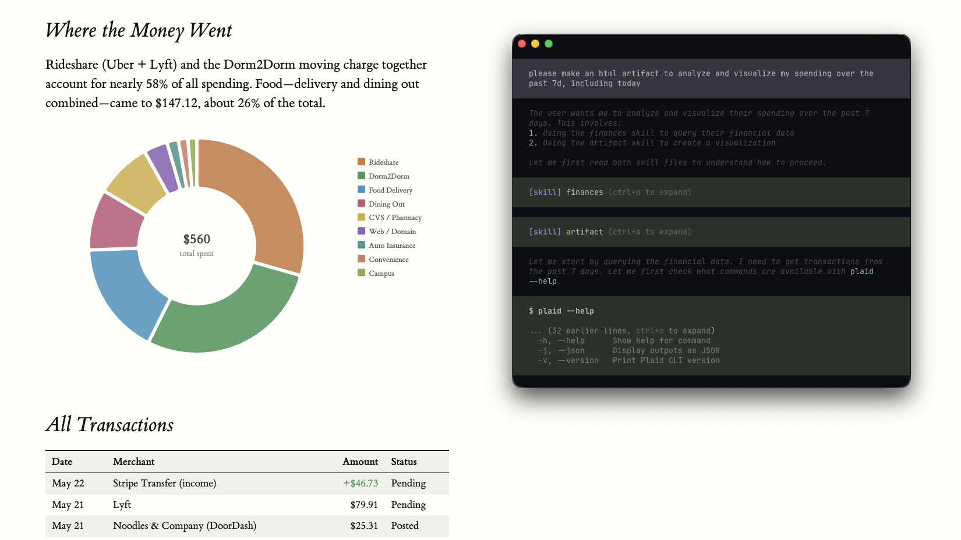This screenshot has height=540, width=961.
Task: Click the 'All Transactions' heading
Action: pos(109,425)
